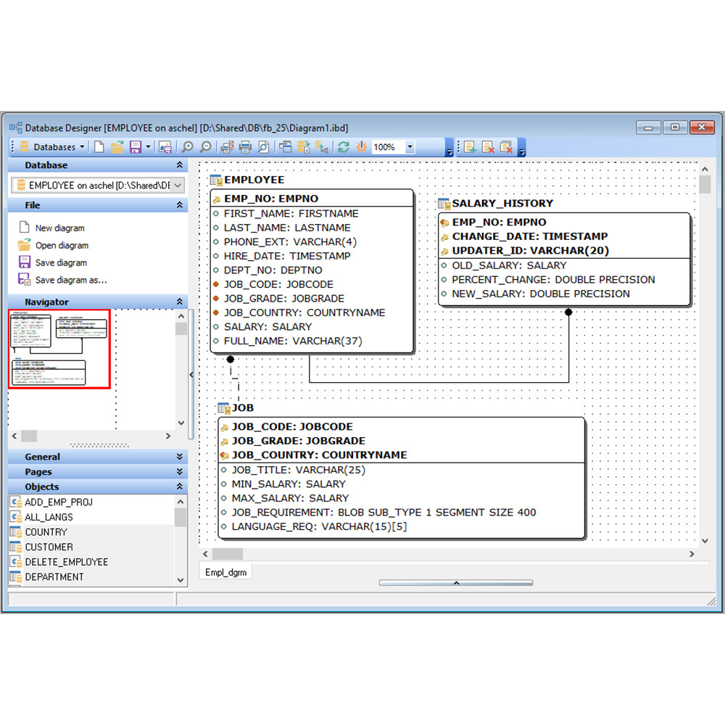Click the purple Save diagram toolbar icon
The width and height of the screenshot is (725, 725).
pyautogui.click(x=136, y=147)
